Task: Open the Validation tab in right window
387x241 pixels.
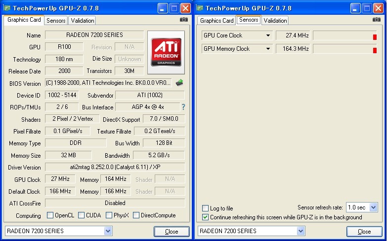Action: coord(275,21)
